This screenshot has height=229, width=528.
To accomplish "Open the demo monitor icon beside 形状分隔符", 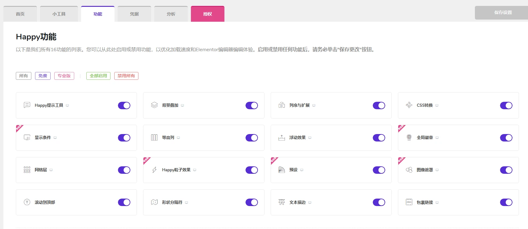I will click(186, 203).
